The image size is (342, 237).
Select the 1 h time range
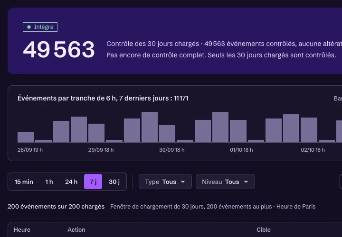[49, 182]
